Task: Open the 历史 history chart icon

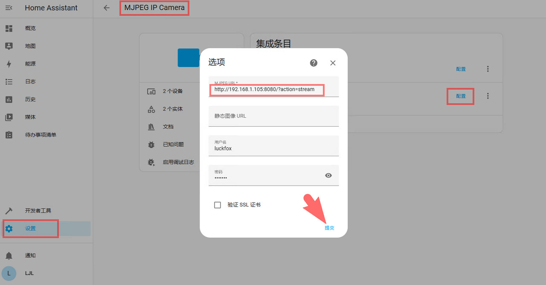Action: click(x=9, y=99)
